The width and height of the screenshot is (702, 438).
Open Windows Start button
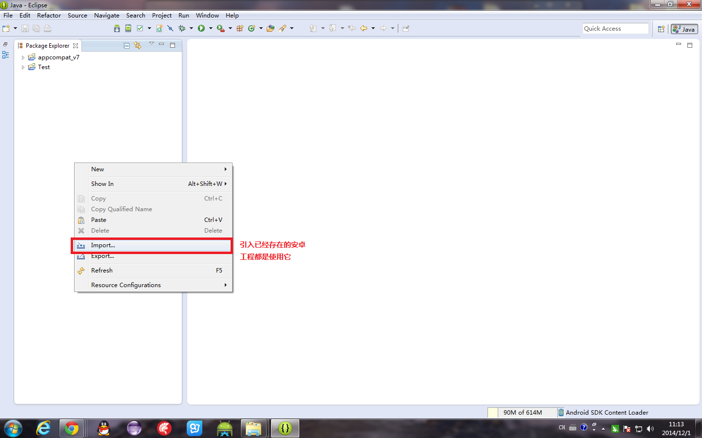[13, 428]
